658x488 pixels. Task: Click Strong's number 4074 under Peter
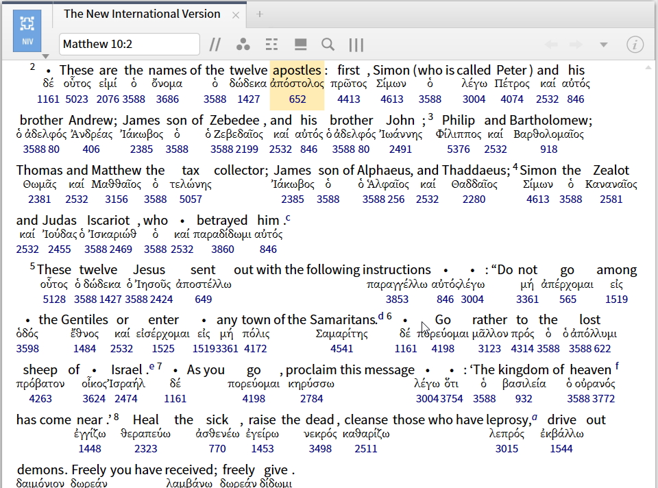click(x=512, y=99)
